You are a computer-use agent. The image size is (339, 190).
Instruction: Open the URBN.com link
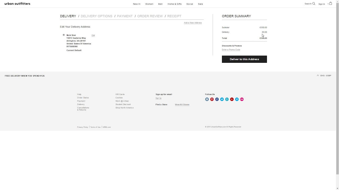coord(107,127)
